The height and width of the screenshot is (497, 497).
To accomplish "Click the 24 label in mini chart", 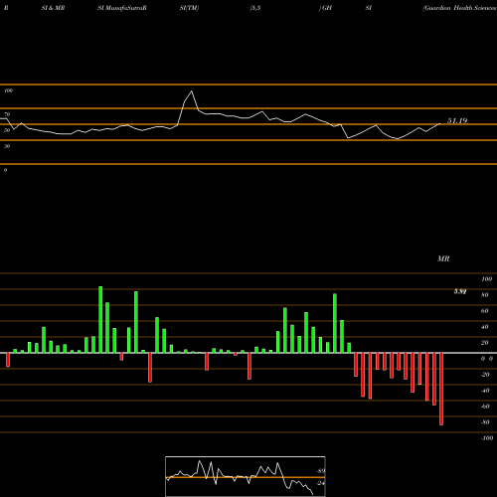I will pos(320,483).
